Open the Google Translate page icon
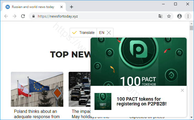The height and width of the screenshot is (120, 194). [160, 16]
